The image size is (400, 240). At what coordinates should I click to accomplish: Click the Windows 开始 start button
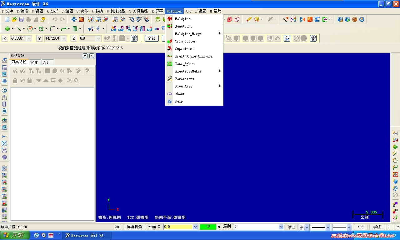point(15,235)
